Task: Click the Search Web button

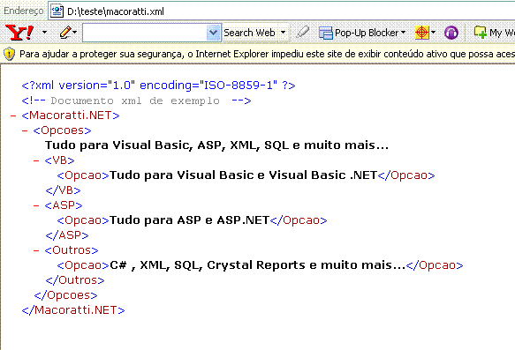Action: coord(249,33)
